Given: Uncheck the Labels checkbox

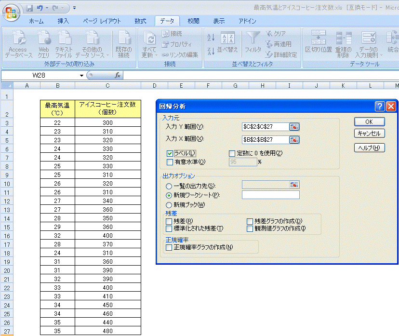Looking at the screenshot, I should point(170,153).
